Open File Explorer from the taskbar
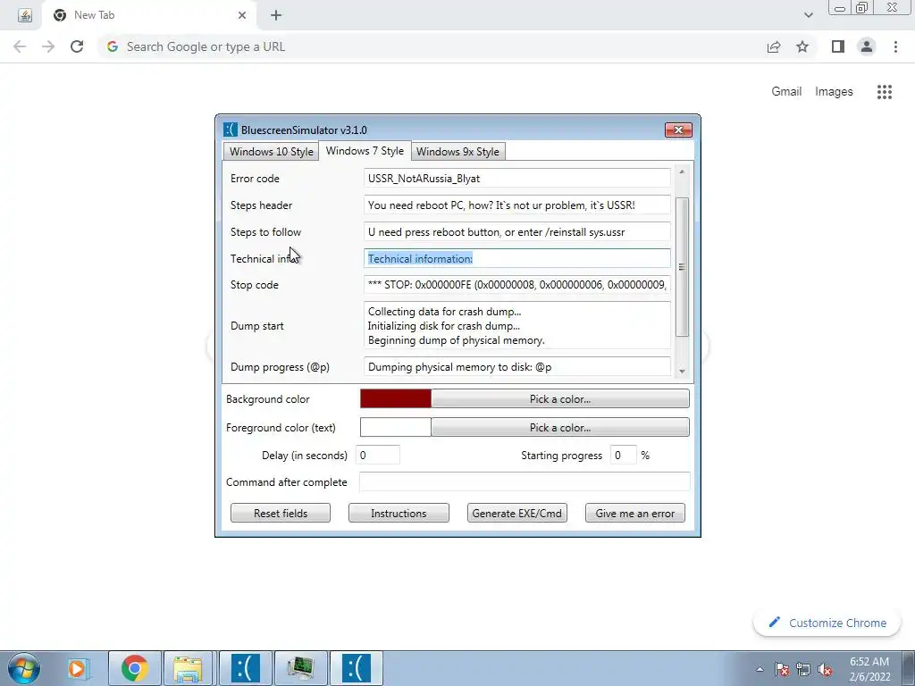 [189, 668]
